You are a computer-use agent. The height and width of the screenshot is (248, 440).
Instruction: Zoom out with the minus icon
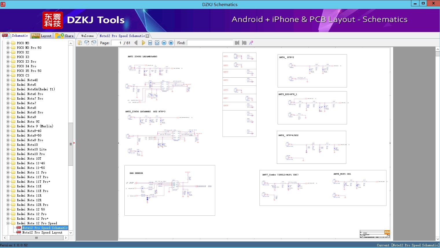click(164, 43)
